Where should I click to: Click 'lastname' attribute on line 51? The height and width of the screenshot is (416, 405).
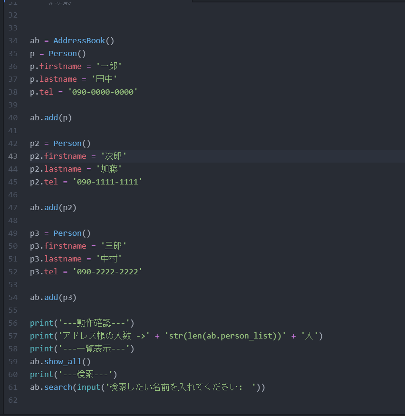pyautogui.click(x=63, y=259)
